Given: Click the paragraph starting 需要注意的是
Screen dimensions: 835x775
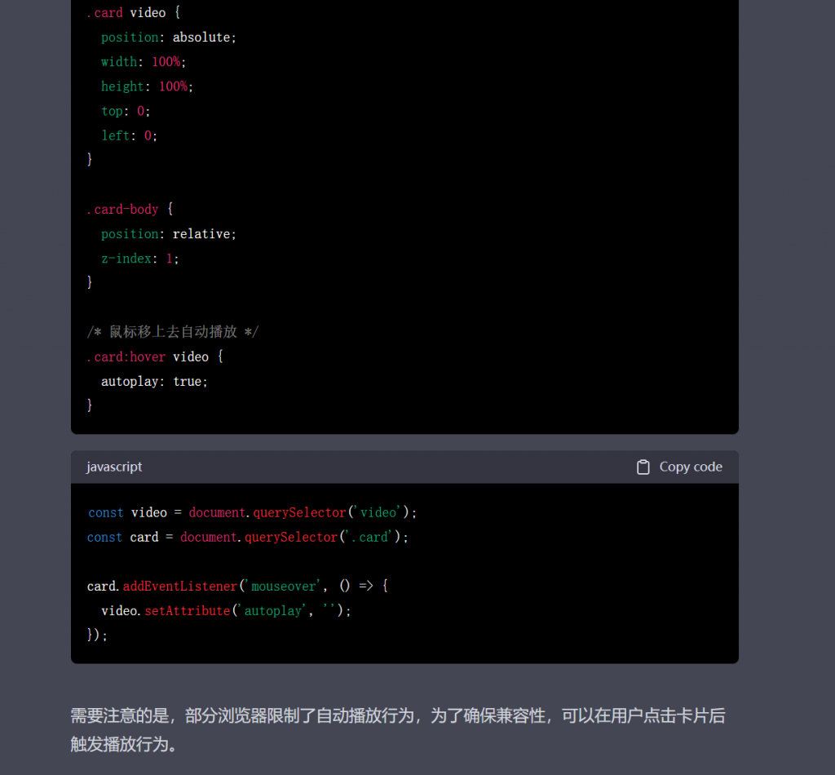Looking at the screenshot, I should [398, 730].
